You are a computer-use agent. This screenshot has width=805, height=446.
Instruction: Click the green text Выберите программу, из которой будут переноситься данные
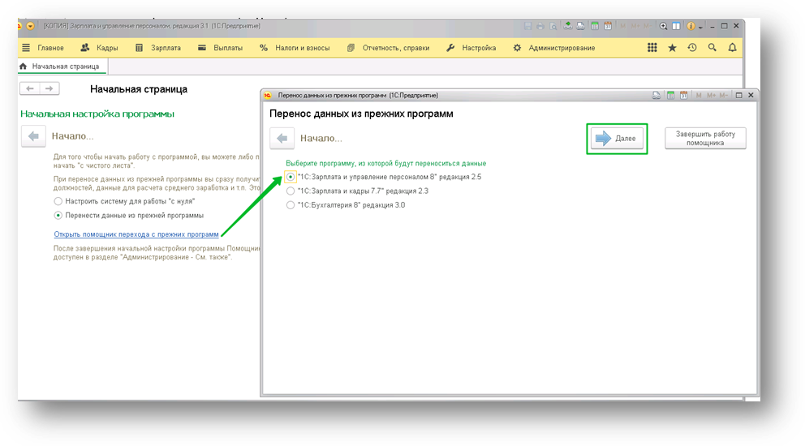coord(385,163)
